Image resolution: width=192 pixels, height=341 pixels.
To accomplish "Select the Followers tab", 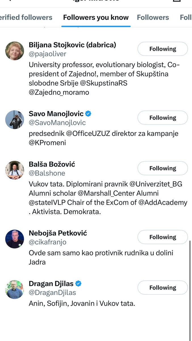I will (153, 18).
